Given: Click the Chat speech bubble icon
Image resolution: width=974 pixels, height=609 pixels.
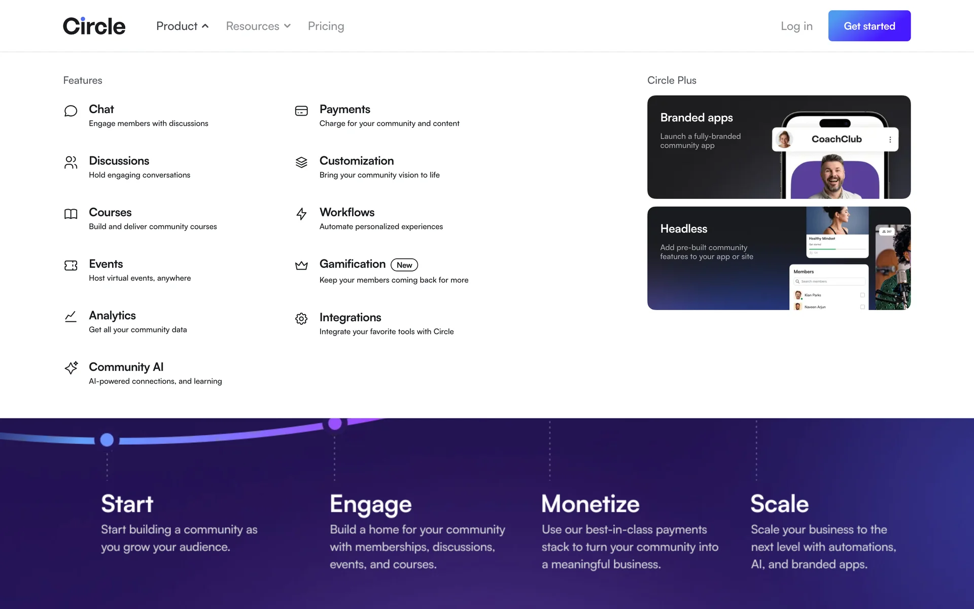Looking at the screenshot, I should 71,111.
